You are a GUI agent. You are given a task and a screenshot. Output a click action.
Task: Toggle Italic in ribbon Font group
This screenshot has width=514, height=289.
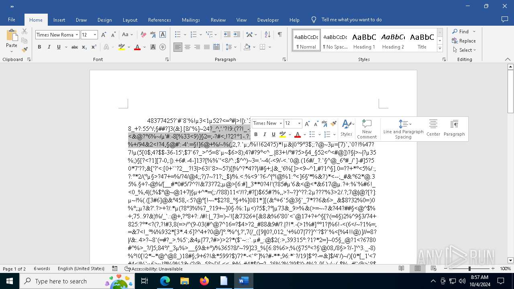[x=49, y=47]
